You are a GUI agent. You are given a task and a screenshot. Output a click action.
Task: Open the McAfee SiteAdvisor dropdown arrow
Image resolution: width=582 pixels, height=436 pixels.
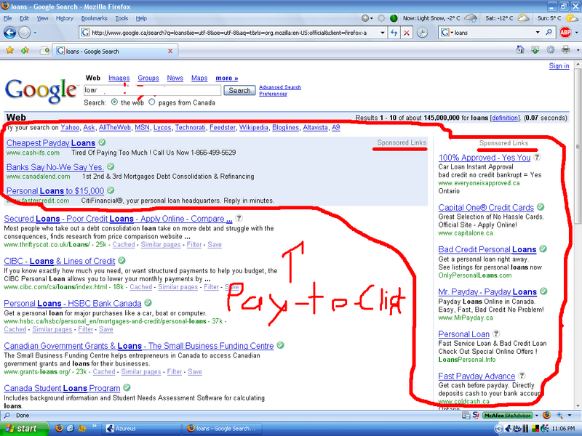(x=536, y=415)
